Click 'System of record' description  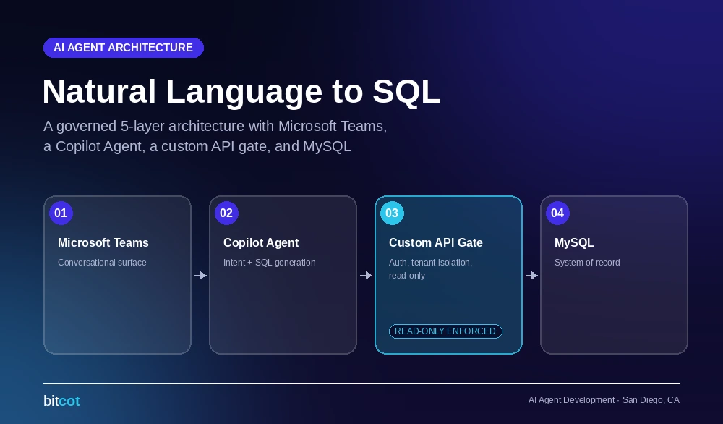(x=587, y=263)
